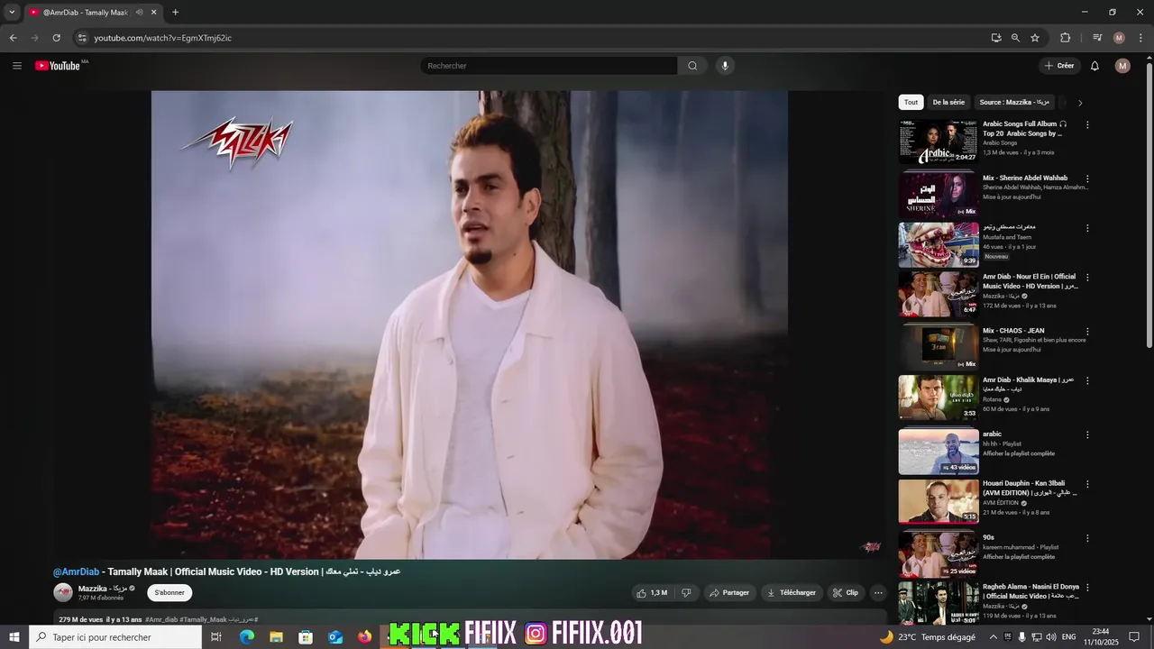Click the Clip button
This screenshot has height=649, width=1154.
[846, 593]
